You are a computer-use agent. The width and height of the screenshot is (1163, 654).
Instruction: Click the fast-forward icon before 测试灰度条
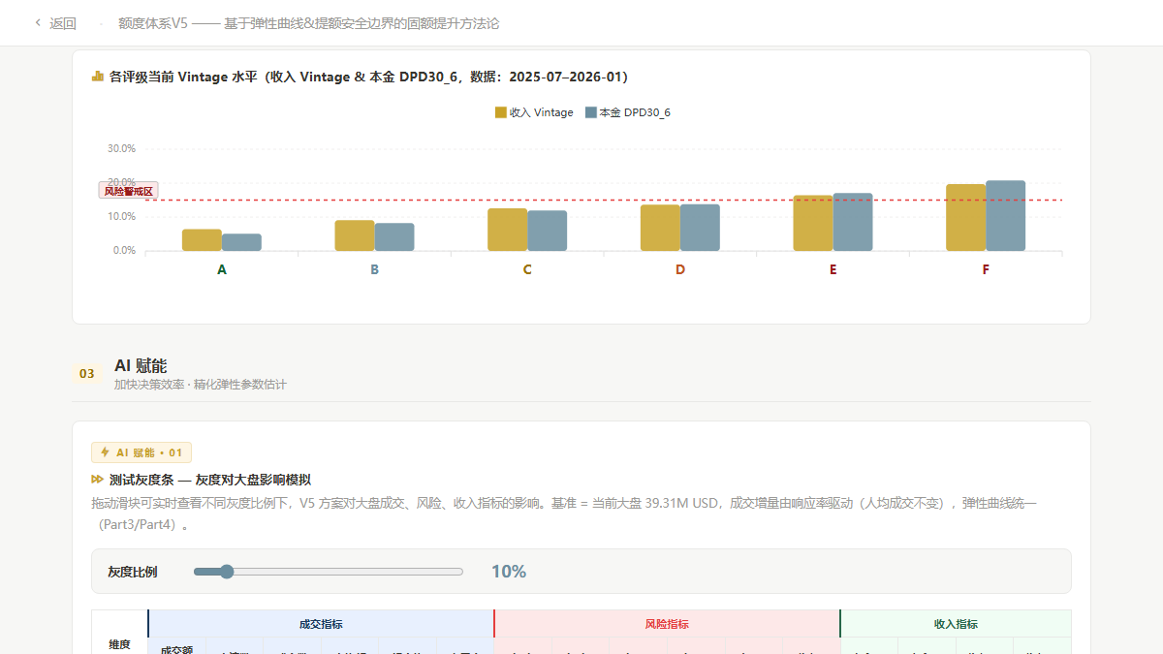point(97,480)
